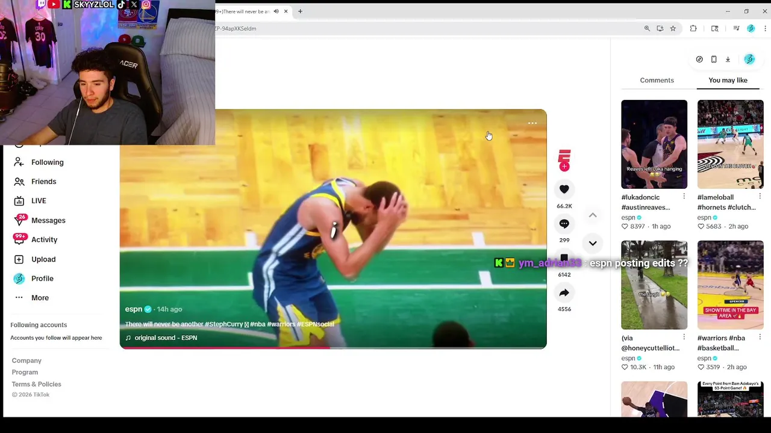Share the video using arrow icon
The image size is (771, 433).
click(x=564, y=293)
